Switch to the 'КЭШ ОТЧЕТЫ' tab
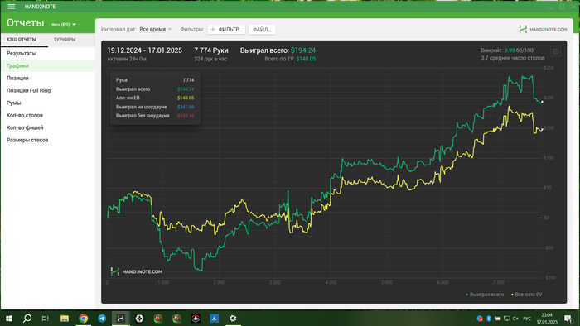The image size is (580, 326). click(22, 40)
